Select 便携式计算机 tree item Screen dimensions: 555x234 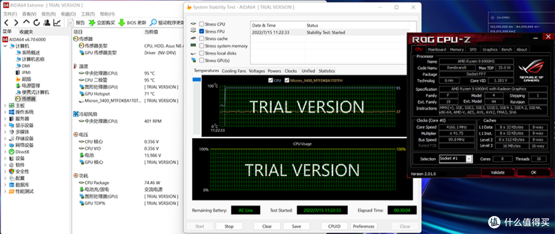[32, 92]
